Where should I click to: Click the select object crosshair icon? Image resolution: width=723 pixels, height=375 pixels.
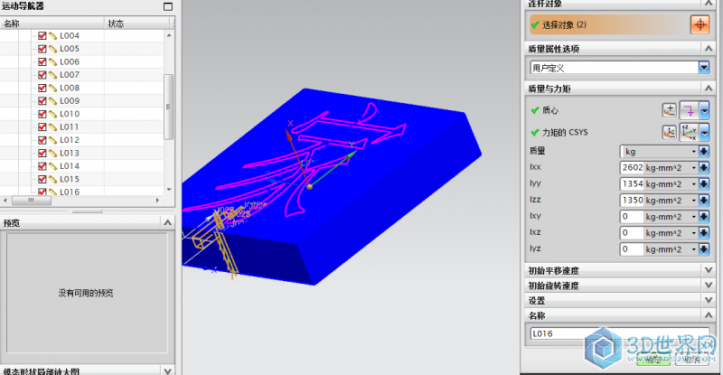tap(700, 24)
